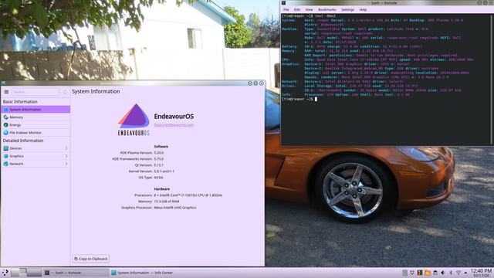The width and height of the screenshot is (494, 278).
Task: Open the hamburger menu in Info Center
Action: point(6,92)
